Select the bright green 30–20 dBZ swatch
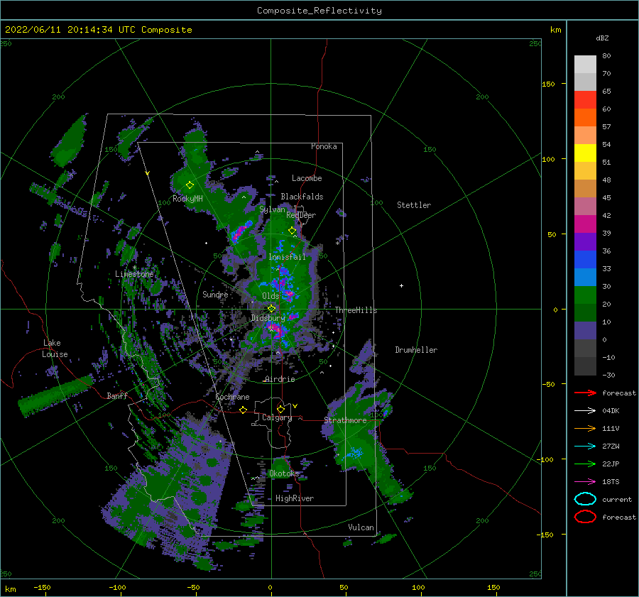Screen dimensions: 639x597 tap(585, 295)
